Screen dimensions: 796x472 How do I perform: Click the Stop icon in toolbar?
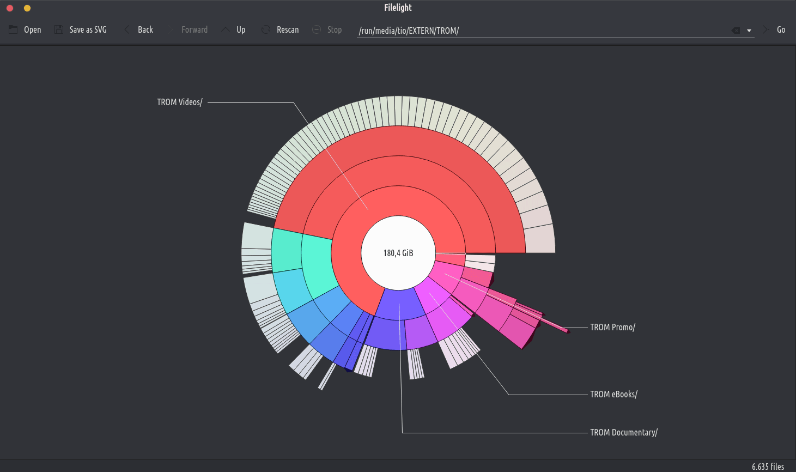click(317, 30)
